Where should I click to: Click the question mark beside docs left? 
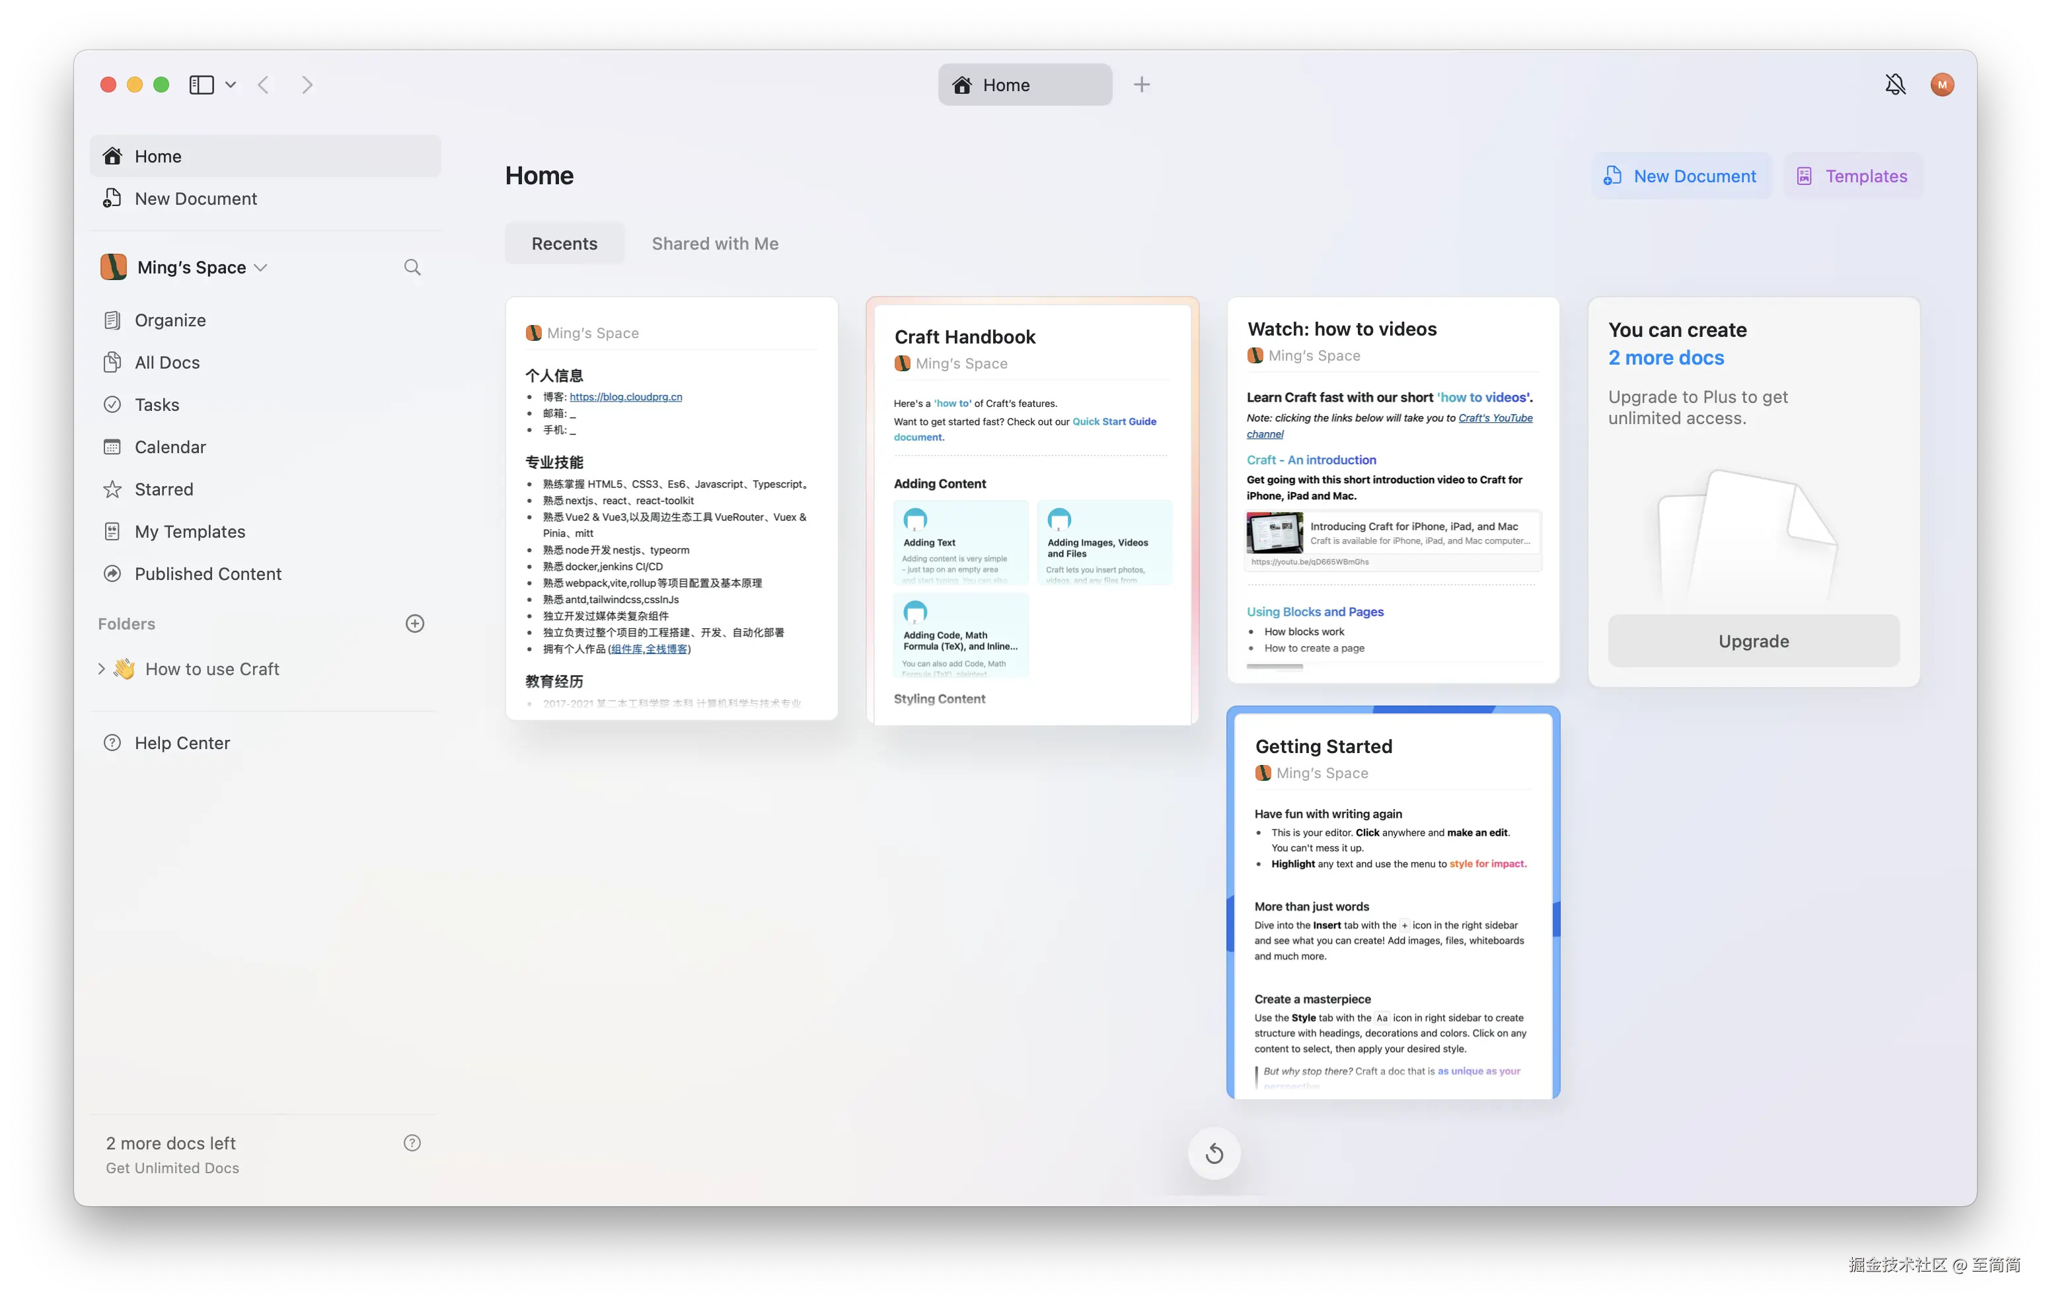412,1143
